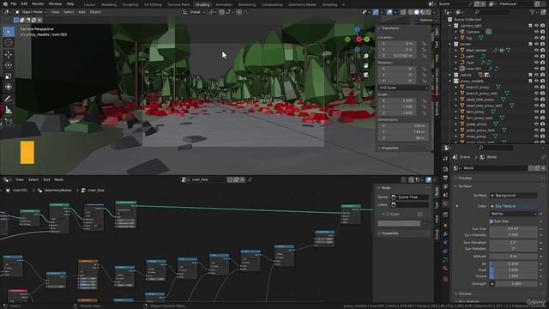549x309 pixels.
Task: Hide branch_proxy via its eye icon
Action: coord(536,88)
